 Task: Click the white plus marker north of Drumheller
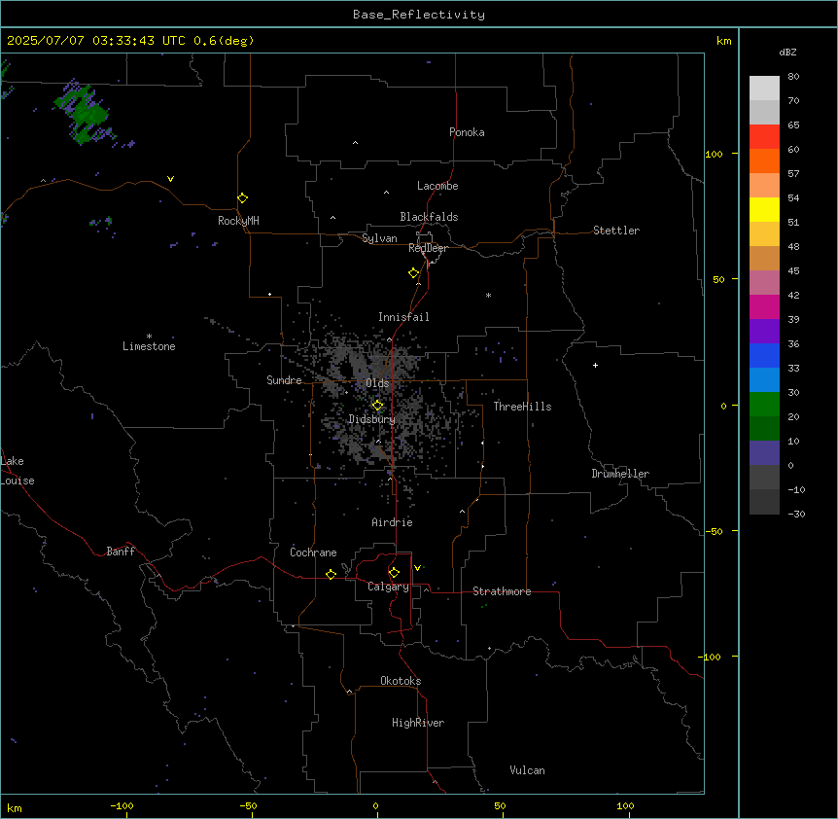(x=595, y=365)
